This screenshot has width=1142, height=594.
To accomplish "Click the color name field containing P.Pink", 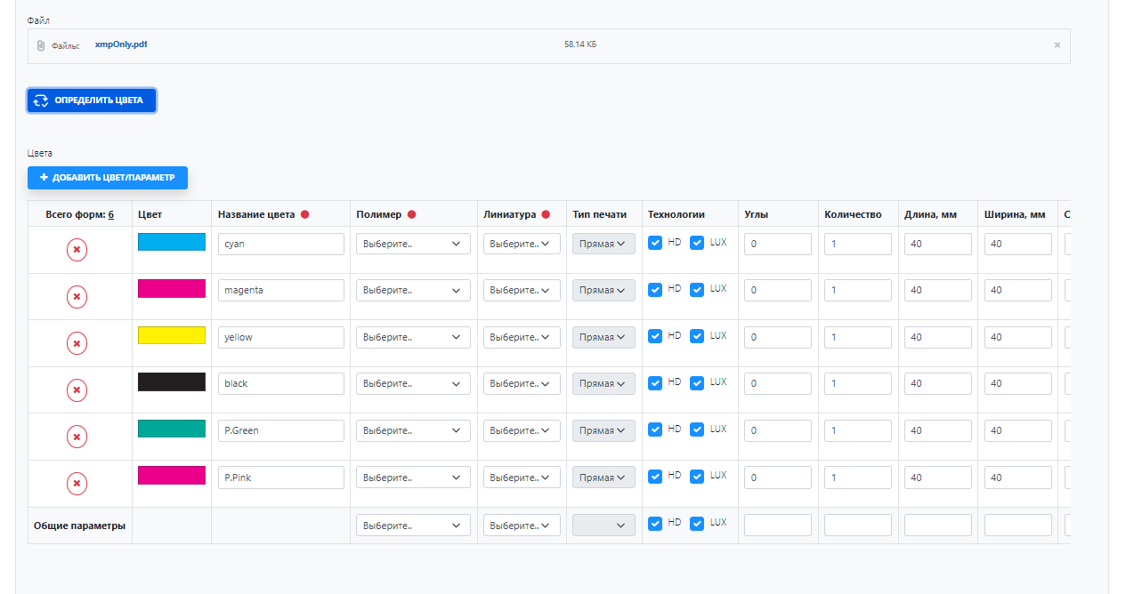I will click(x=281, y=478).
